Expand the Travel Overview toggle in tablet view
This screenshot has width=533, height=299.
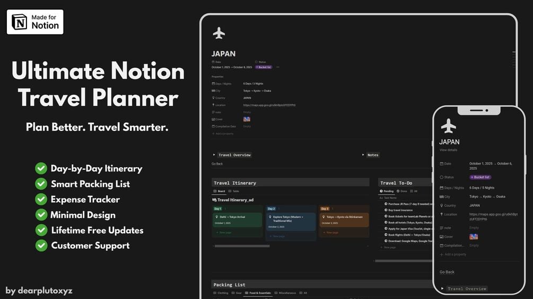(214, 155)
